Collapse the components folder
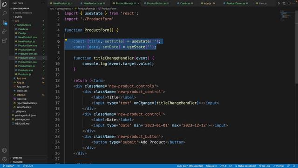This screenshot has height=168, width=298. [24, 25]
